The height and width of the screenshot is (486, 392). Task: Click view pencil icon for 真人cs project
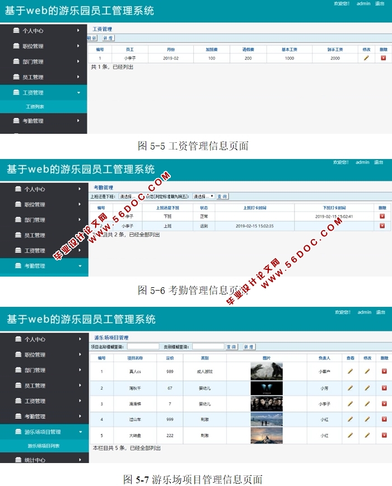coord(351,371)
